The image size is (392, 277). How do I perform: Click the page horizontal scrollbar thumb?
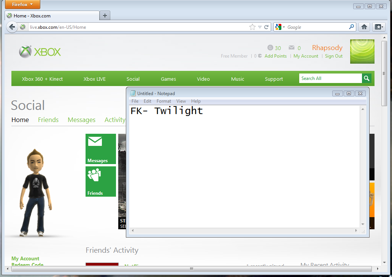coord(192,269)
